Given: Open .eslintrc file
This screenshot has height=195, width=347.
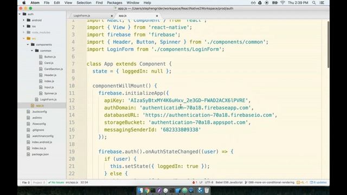Looking at the screenshot, I should coord(37,118).
